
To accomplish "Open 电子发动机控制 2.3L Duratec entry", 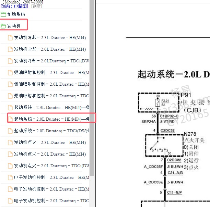I will click(x=51, y=177).
